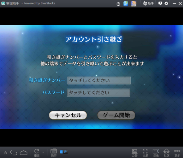183x158 pixels.
Task: Open the 助手 assistant menu
Action: click(148, 3)
